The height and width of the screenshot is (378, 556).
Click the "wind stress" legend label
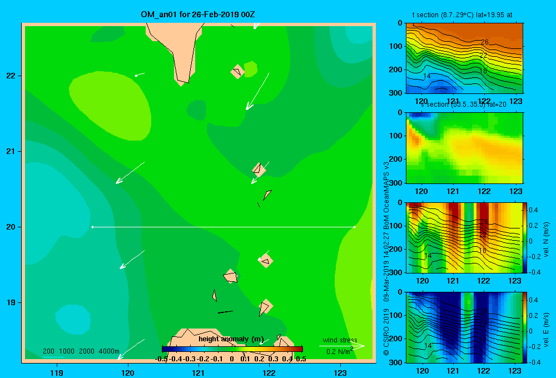coord(340,340)
